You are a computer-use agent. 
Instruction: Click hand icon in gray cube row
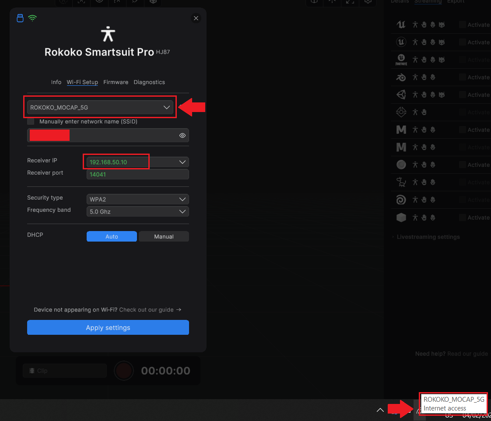pos(424,218)
